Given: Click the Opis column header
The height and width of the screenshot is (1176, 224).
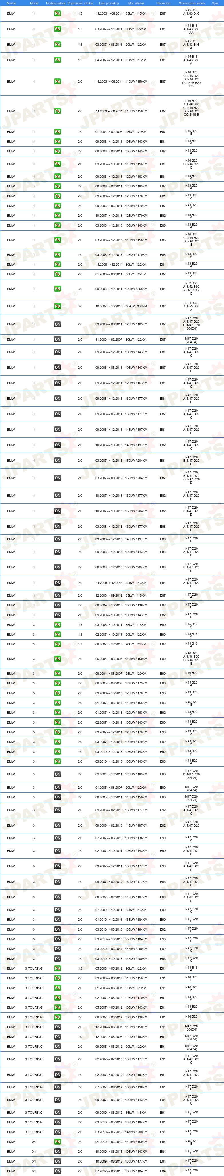Looking at the screenshot, I should click(x=215, y=3).
